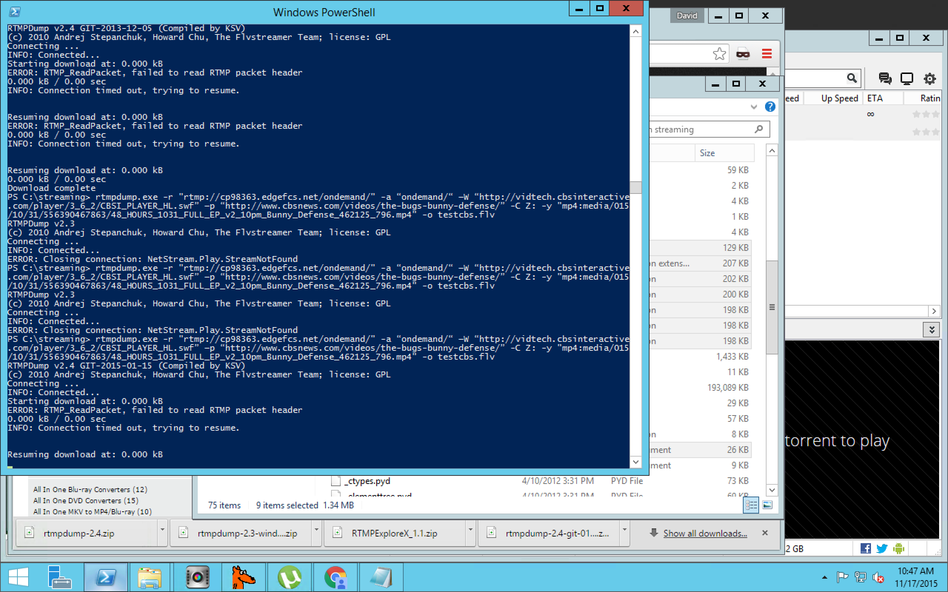Expand the uTorrent detail pane double chevron
Viewport: 948px width, 592px height.
pyautogui.click(x=932, y=330)
